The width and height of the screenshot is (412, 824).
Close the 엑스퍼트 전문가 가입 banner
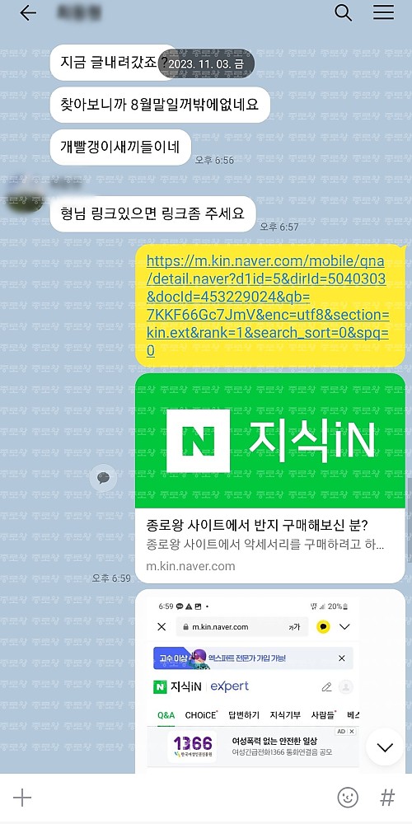[x=342, y=658]
